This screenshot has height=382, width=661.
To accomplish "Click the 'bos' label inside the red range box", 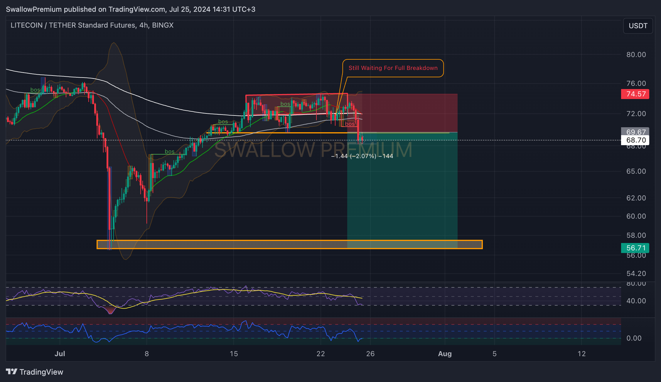I will (285, 104).
